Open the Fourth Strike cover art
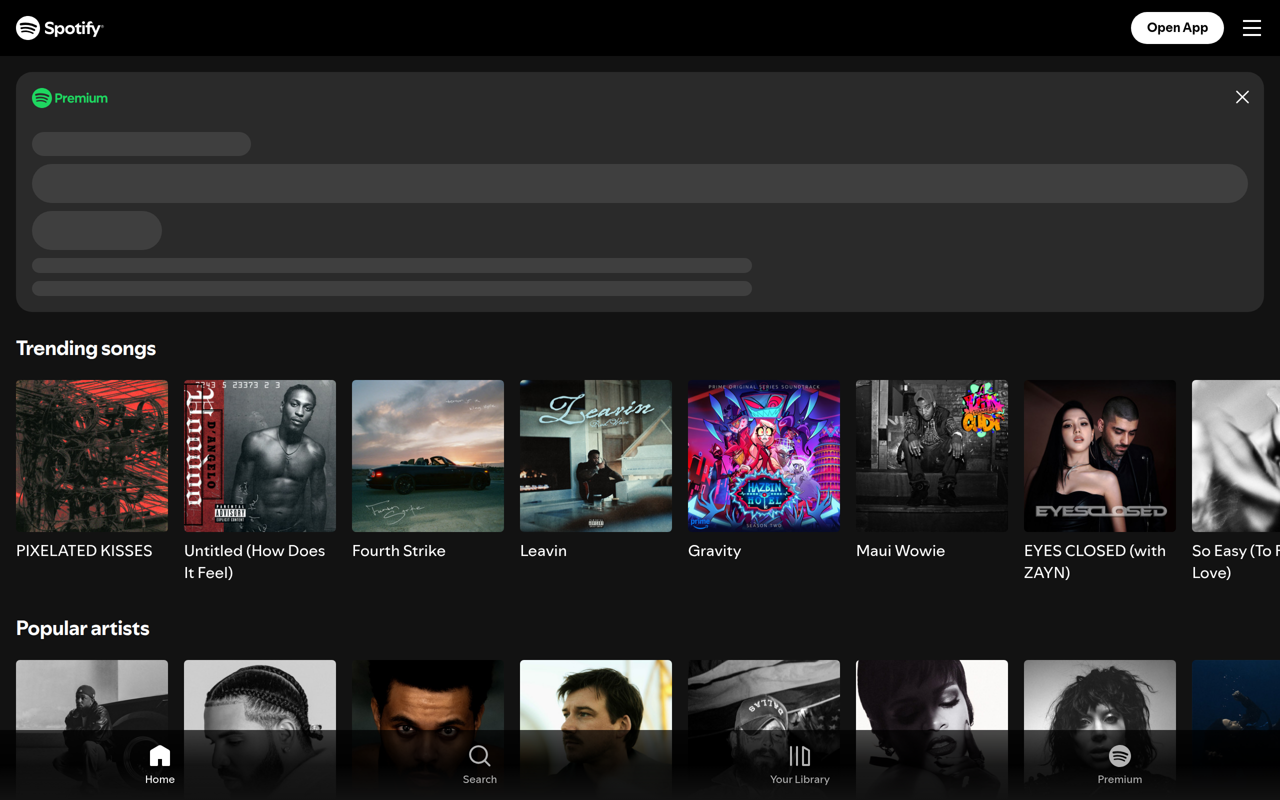Image resolution: width=1280 pixels, height=800 pixels. click(427, 455)
